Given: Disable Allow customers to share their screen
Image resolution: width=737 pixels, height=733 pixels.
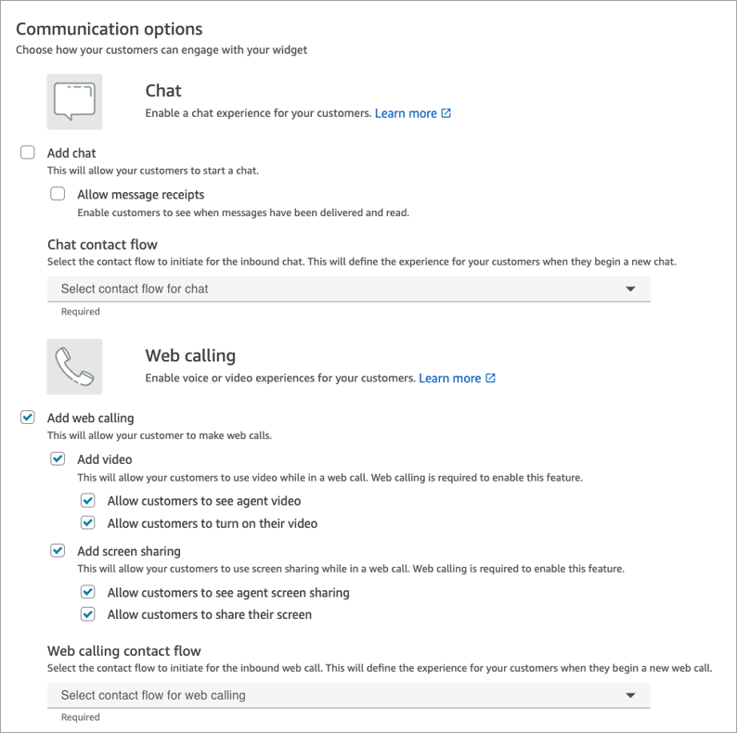Looking at the screenshot, I should tap(88, 613).
